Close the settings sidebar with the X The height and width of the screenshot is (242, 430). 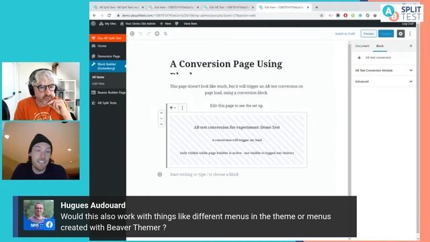click(x=411, y=46)
